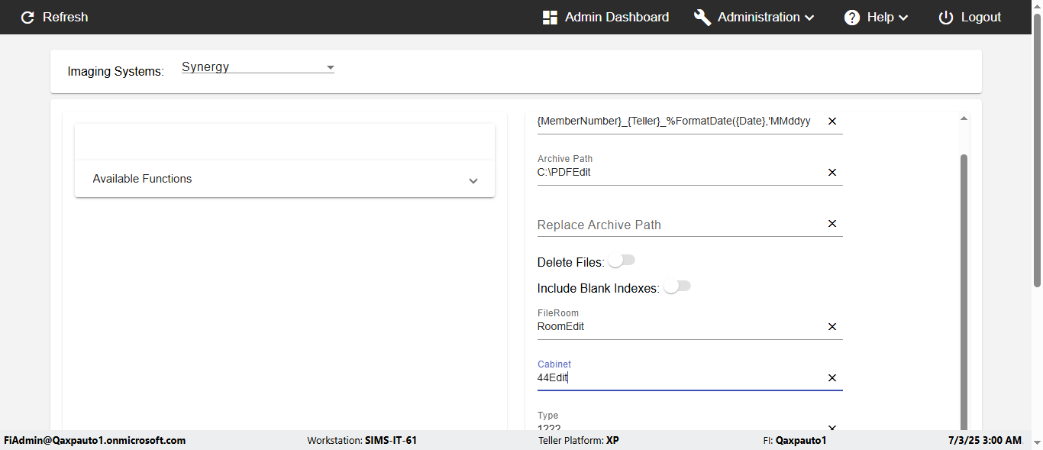Expand the Available Functions panel
Viewport: 1043px width, 450px height.
(x=284, y=180)
